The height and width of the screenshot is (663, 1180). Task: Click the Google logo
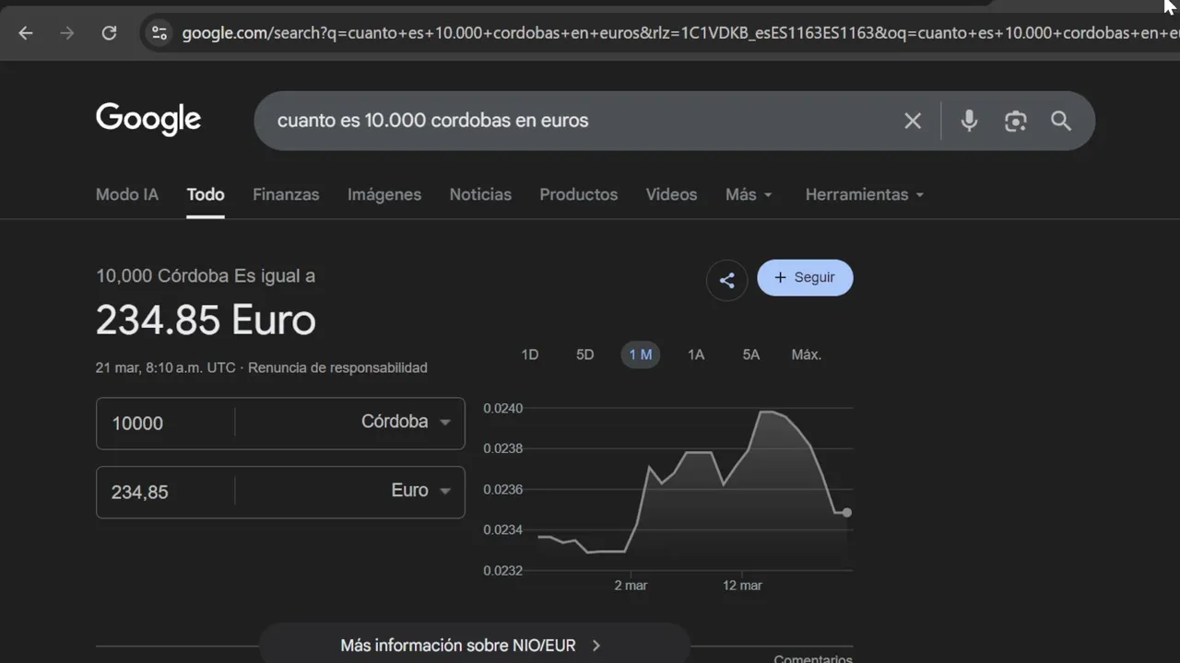(x=148, y=120)
